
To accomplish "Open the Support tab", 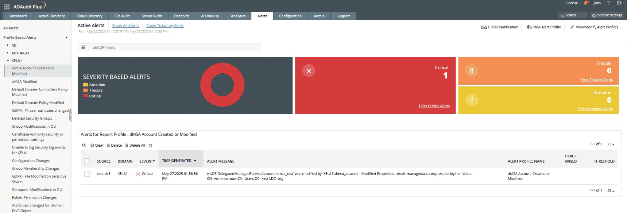I will pyautogui.click(x=343, y=16).
